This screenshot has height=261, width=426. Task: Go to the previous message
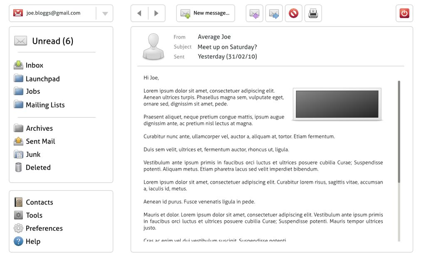[139, 13]
